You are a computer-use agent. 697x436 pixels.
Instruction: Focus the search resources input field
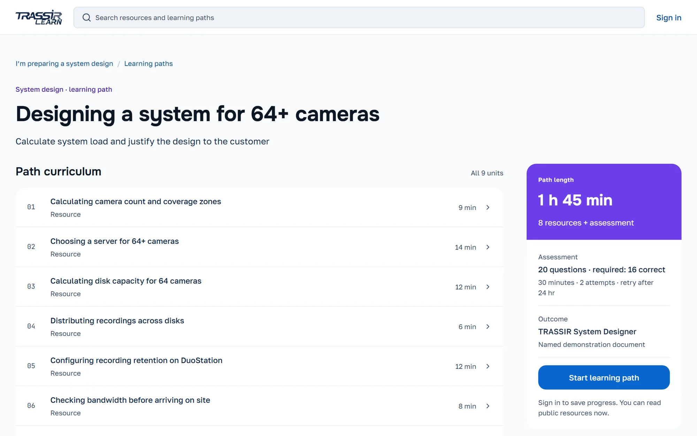pos(359,17)
